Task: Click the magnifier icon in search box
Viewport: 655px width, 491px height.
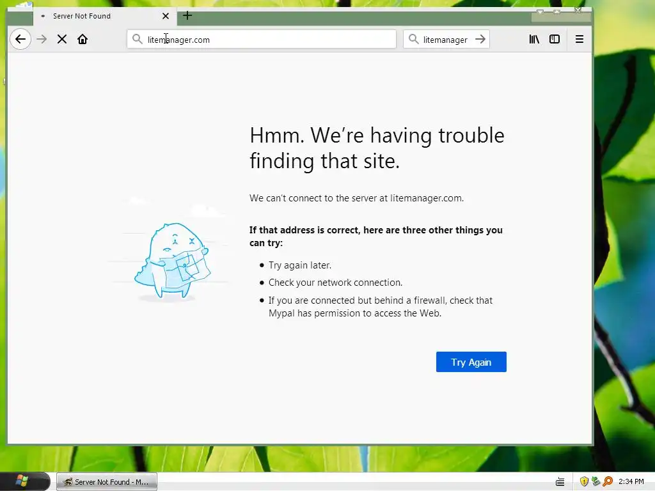Action: [x=414, y=39]
